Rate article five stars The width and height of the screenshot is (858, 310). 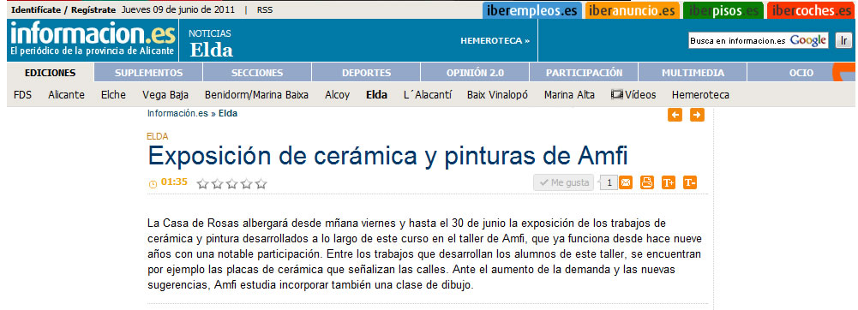click(261, 184)
